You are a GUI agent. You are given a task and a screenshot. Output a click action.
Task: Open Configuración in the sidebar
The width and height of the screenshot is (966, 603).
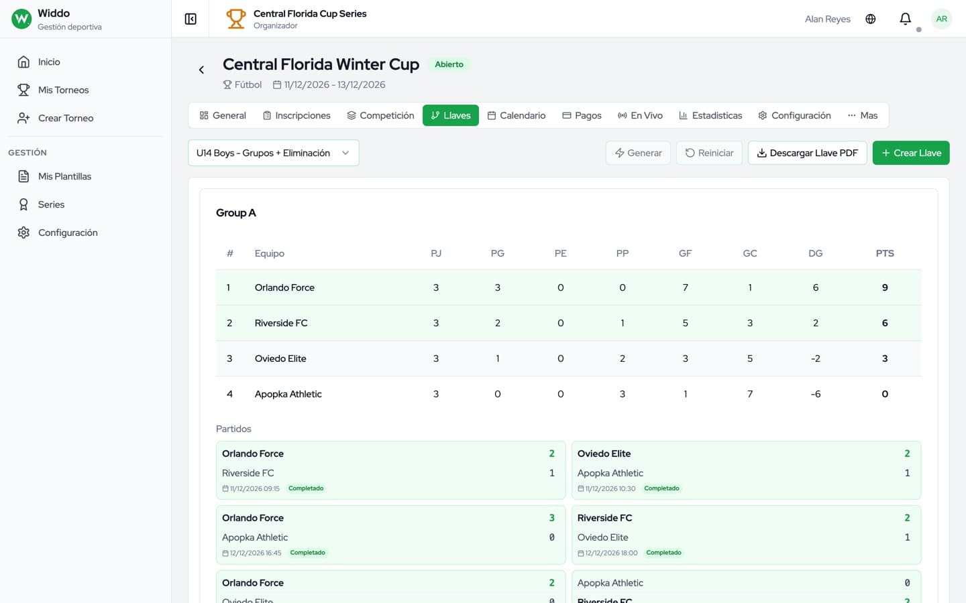tap(85, 232)
